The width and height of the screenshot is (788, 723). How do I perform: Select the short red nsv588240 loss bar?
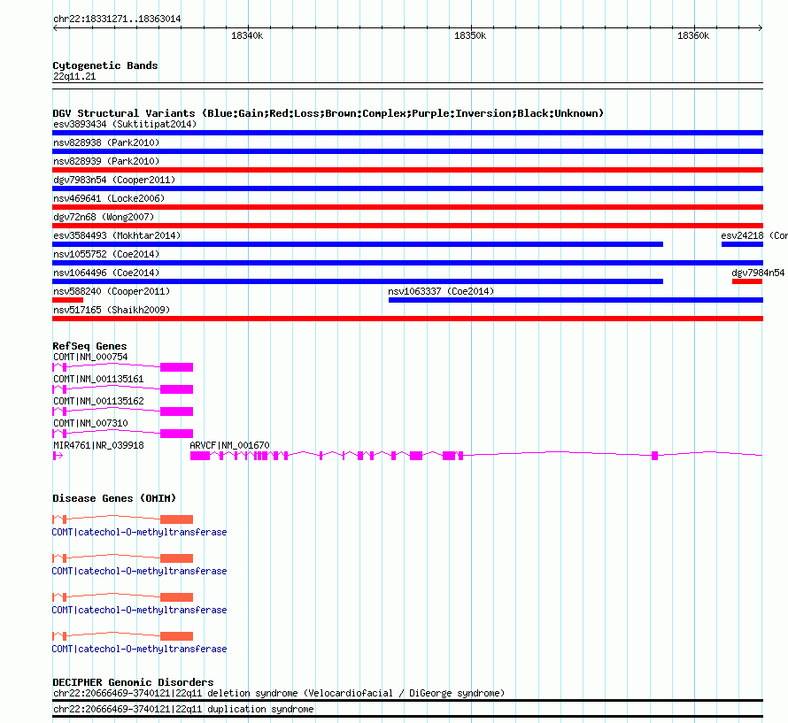pos(68,300)
